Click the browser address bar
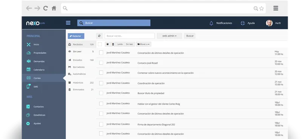The height and width of the screenshot is (139, 302). click(163, 8)
